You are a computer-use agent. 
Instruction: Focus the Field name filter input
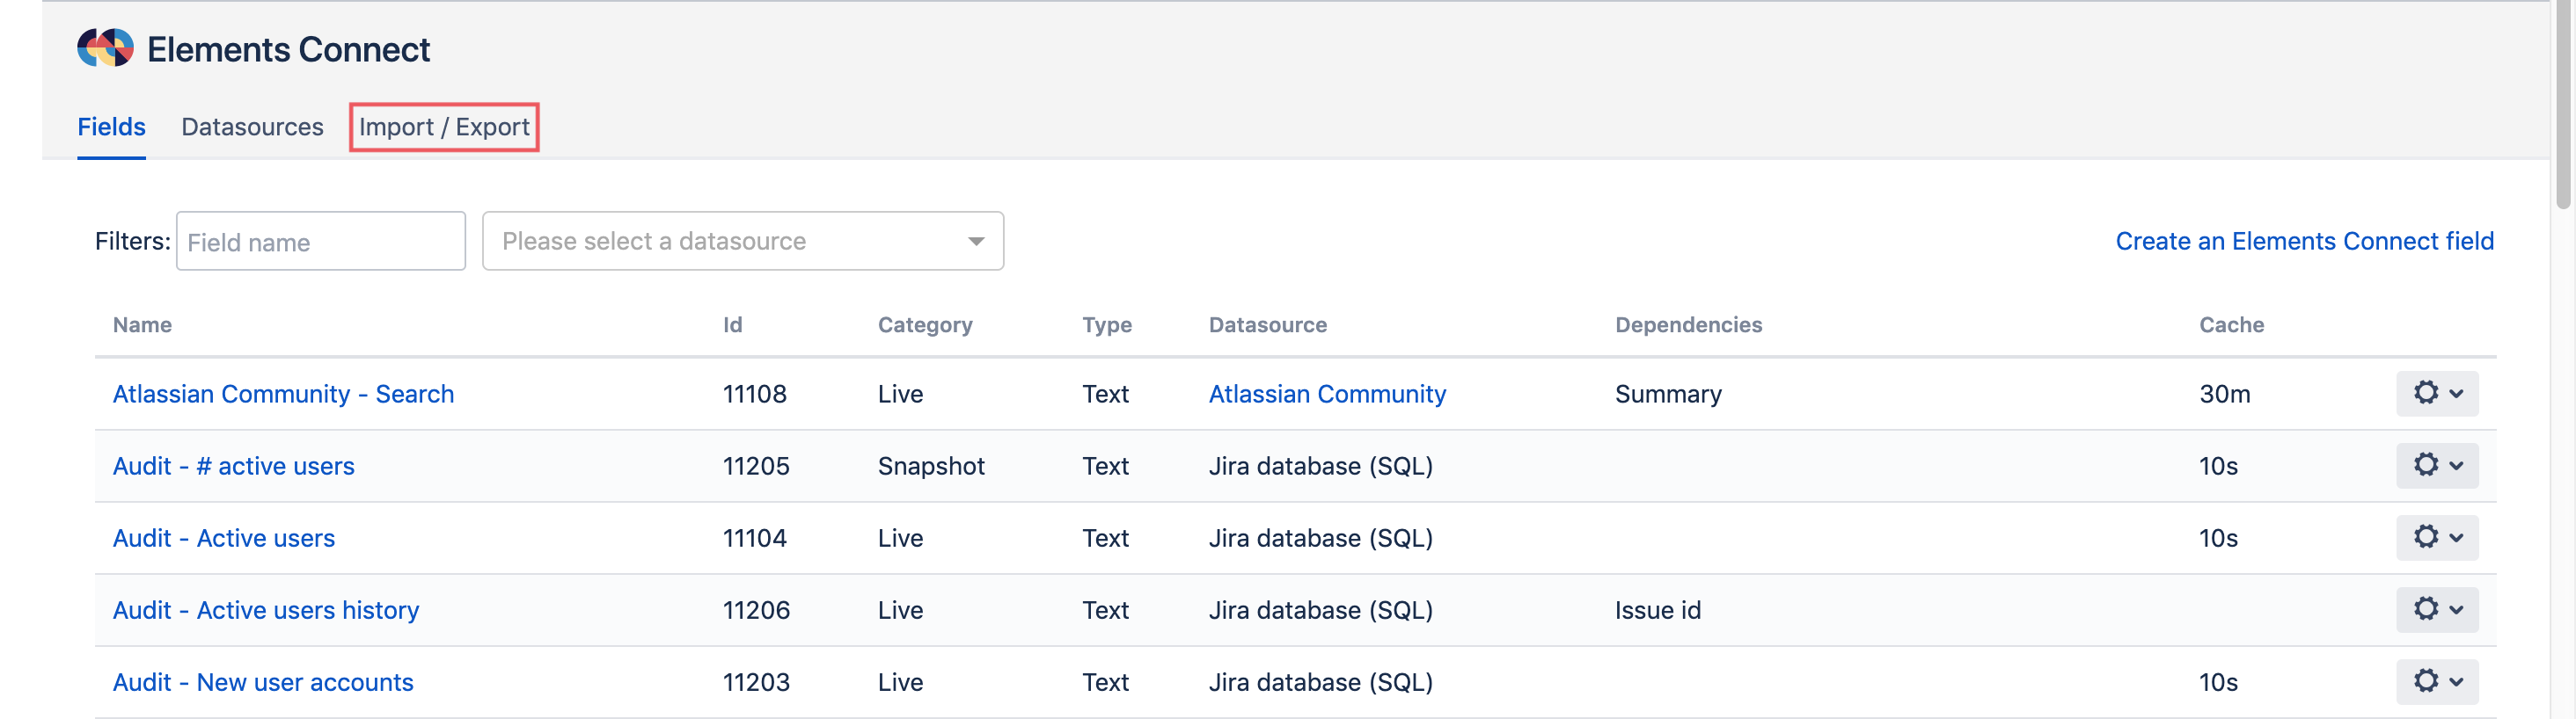click(320, 241)
